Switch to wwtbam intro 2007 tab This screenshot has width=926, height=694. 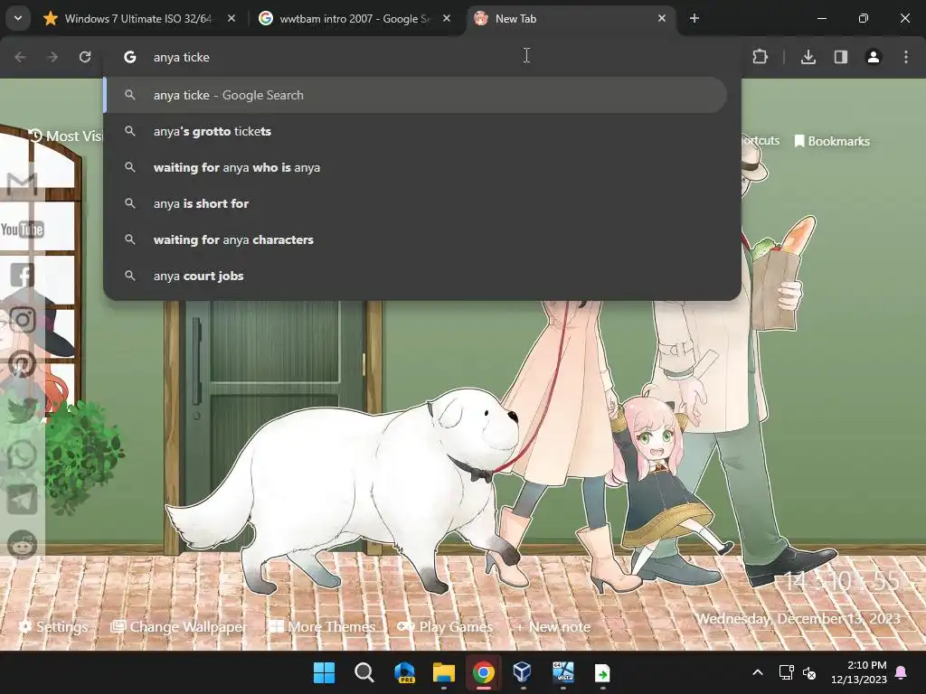click(x=354, y=19)
